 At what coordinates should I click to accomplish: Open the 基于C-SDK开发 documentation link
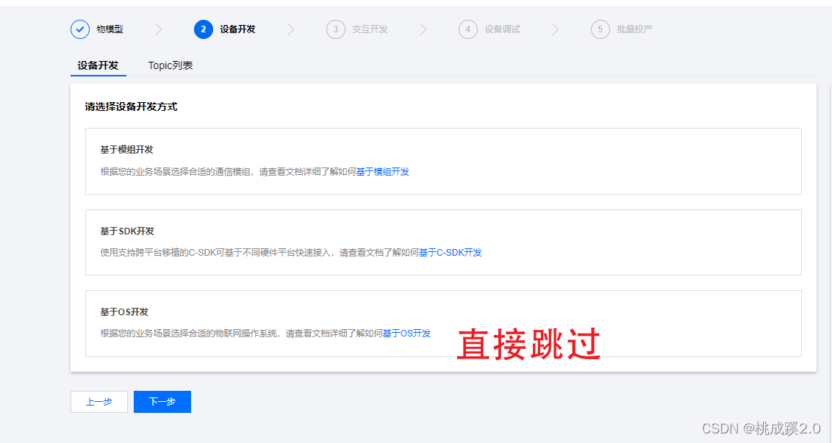(452, 252)
